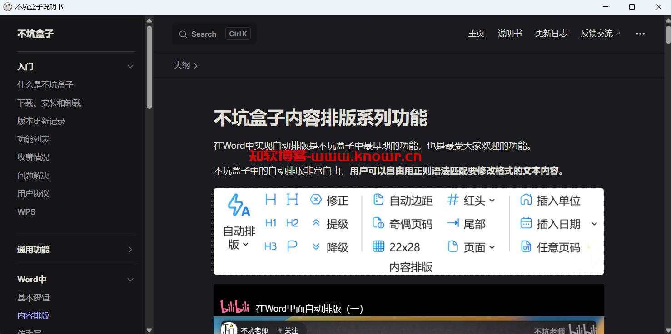Open 功能列表 sidebar page
The height and width of the screenshot is (334, 671).
coord(33,139)
